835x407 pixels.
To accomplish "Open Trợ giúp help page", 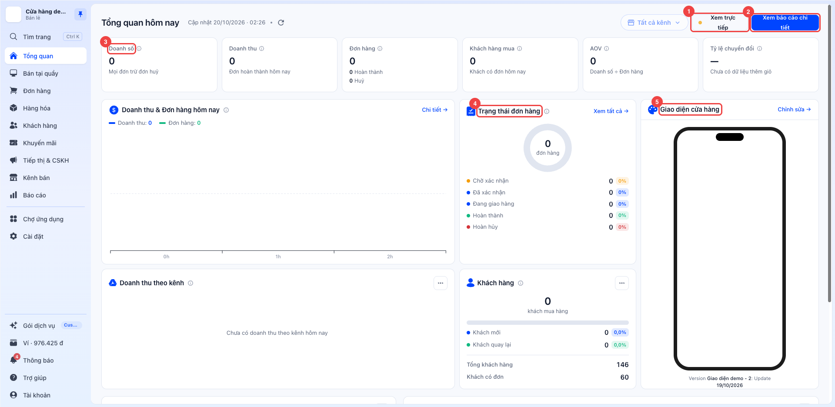I will (46, 378).
